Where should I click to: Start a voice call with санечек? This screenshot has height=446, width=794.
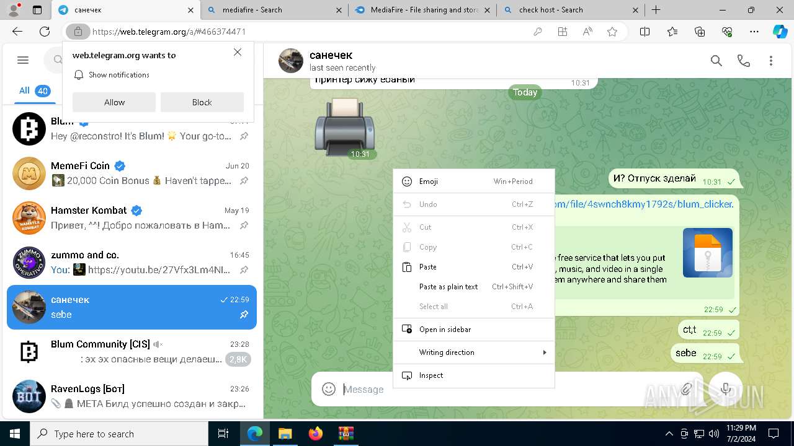coord(743,61)
